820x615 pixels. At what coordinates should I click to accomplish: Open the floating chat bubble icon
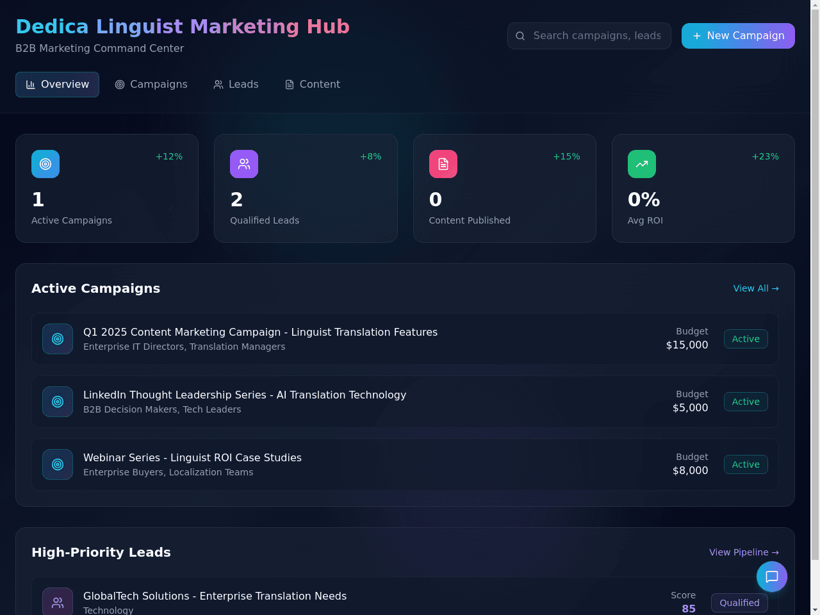click(772, 577)
